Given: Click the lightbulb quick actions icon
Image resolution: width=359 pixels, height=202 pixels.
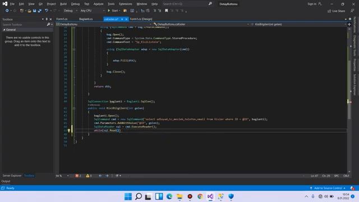Looking at the screenshot, I should coord(68,131).
